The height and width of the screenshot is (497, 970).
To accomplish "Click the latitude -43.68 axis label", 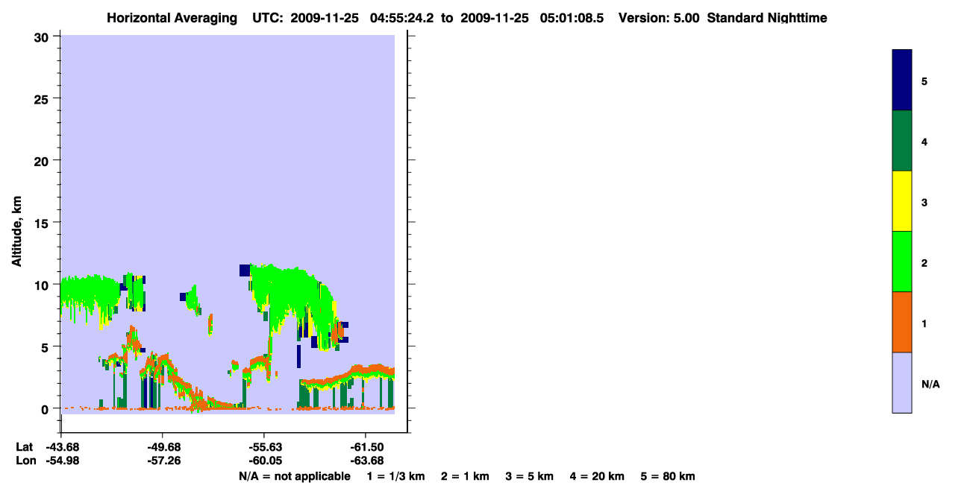I will point(61,447).
